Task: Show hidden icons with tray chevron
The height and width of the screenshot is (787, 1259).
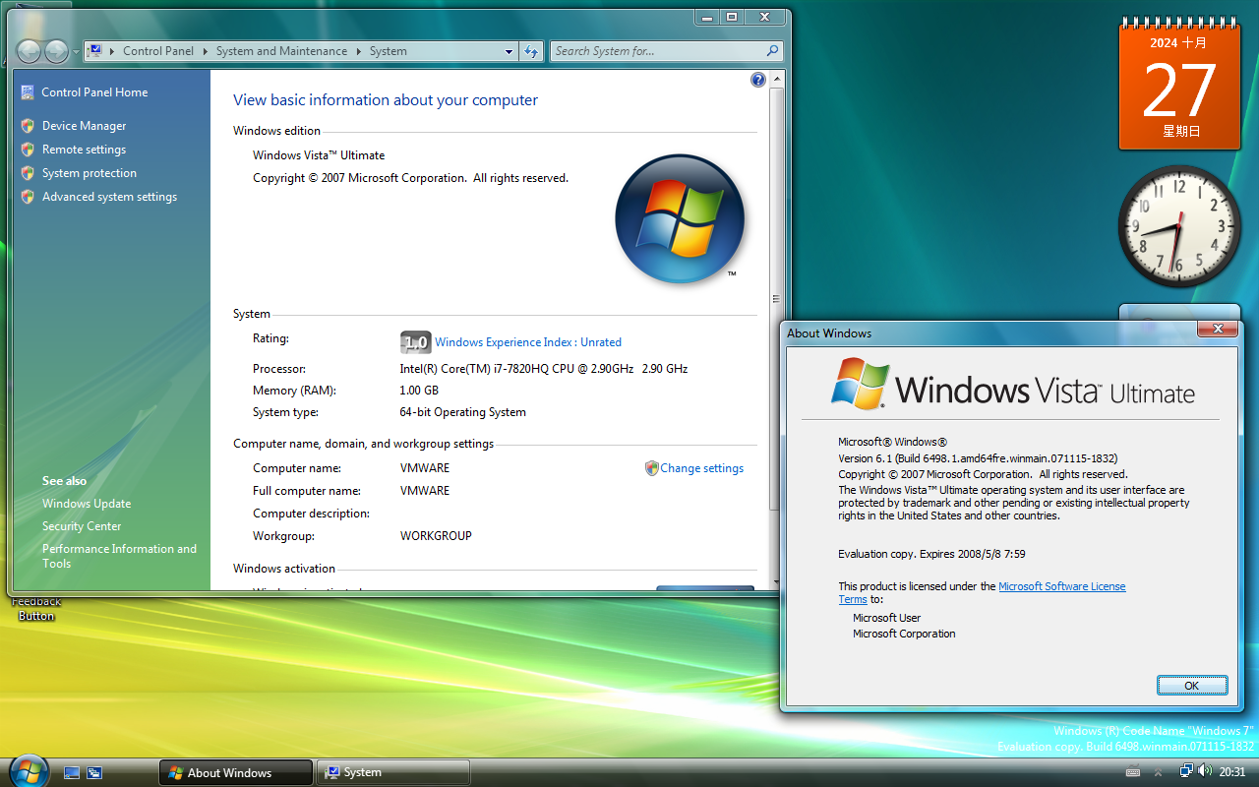Action: pos(1158,772)
